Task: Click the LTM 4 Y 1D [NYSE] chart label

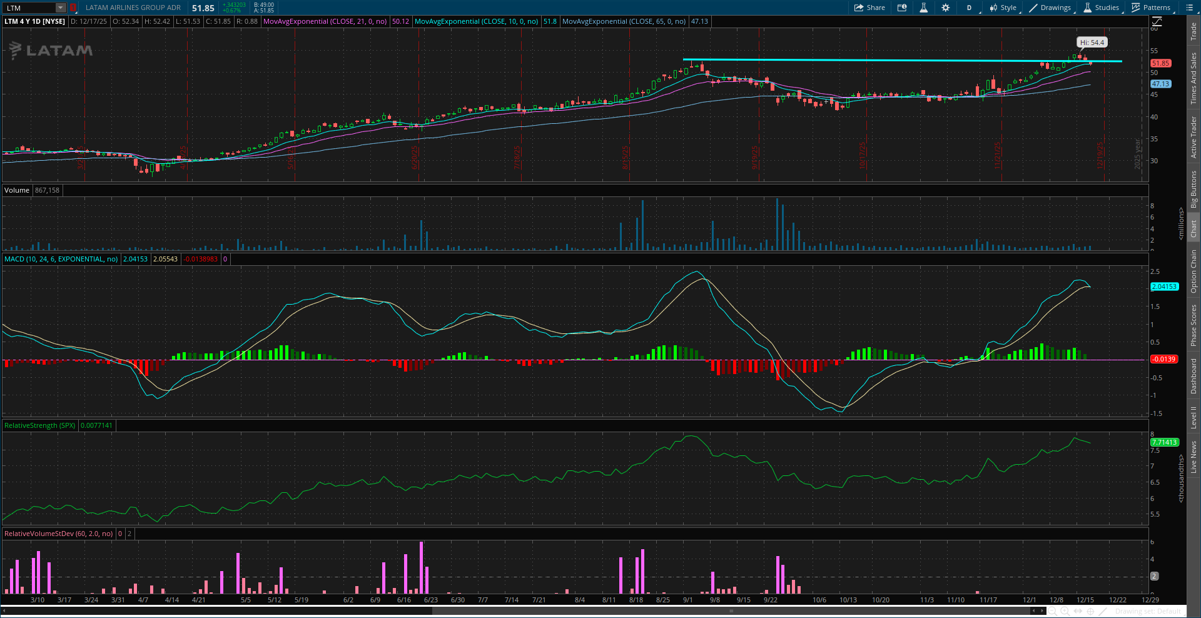Action: click(x=34, y=21)
